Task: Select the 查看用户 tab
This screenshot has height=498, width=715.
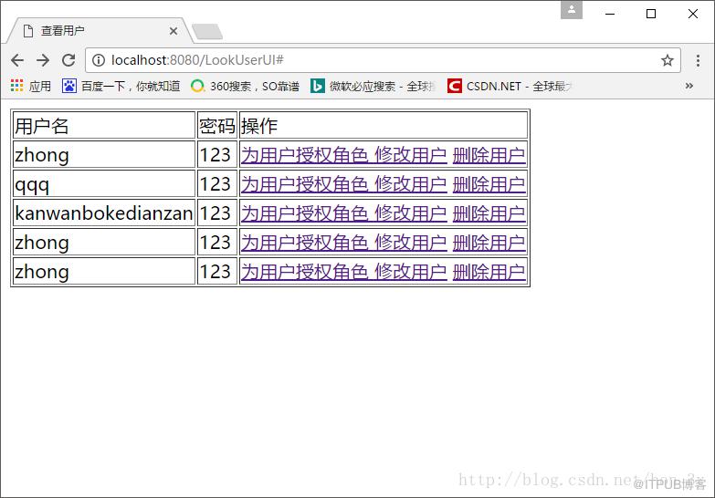Action: tap(100, 31)
